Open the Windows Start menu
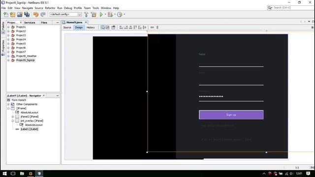 pos(4,174)
